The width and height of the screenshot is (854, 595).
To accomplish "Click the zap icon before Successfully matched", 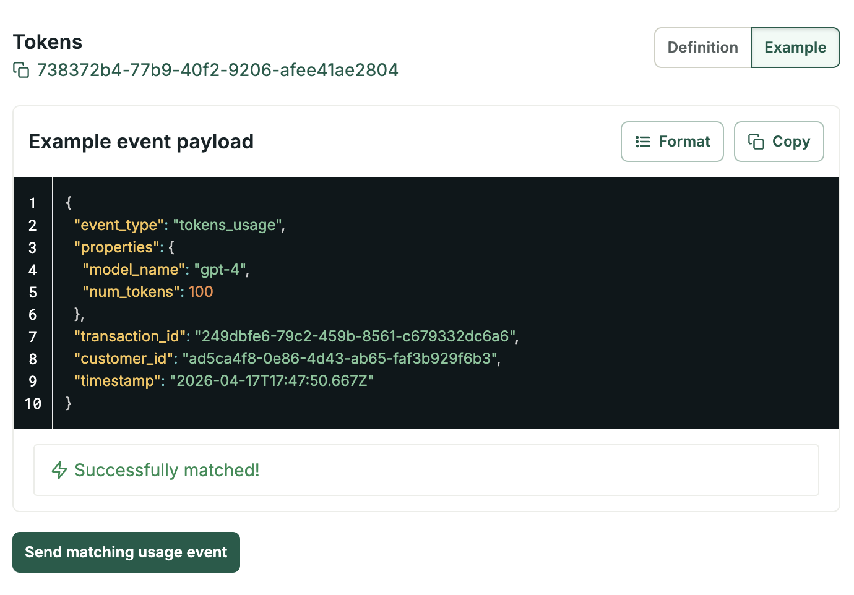I will tap(59, 471).
